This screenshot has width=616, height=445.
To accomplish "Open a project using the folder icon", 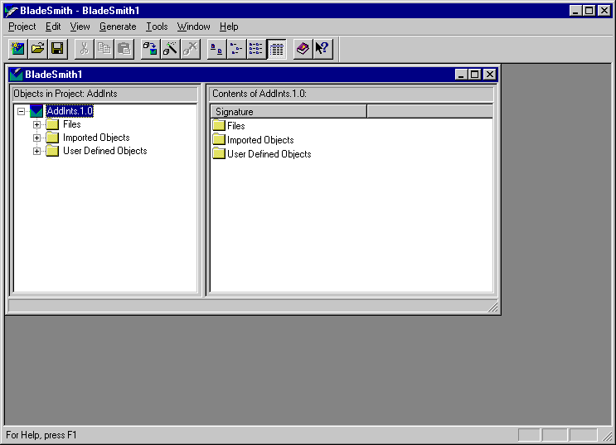I will tap(37, 49).
